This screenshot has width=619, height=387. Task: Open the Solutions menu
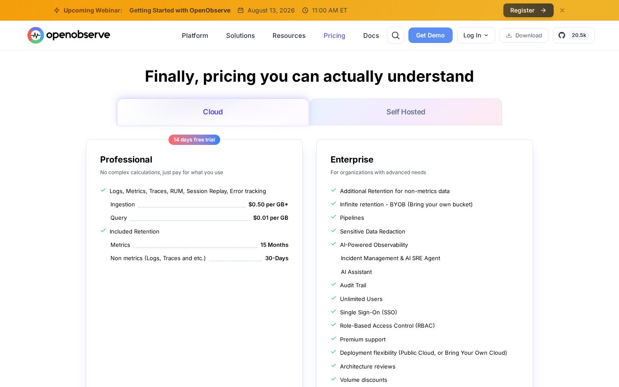click(240, 36)
